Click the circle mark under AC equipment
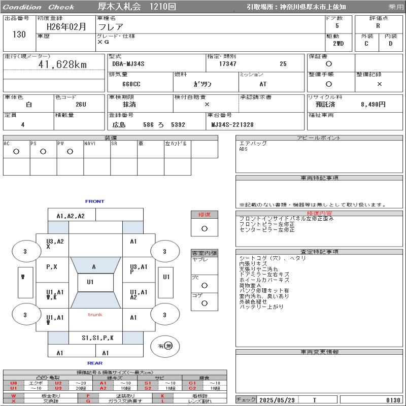Screen dimensions: 406x406 [x=16, y=151]
